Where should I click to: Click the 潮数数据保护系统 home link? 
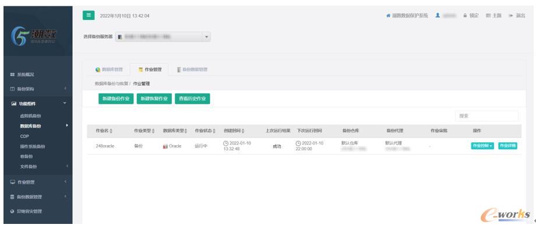410,16
